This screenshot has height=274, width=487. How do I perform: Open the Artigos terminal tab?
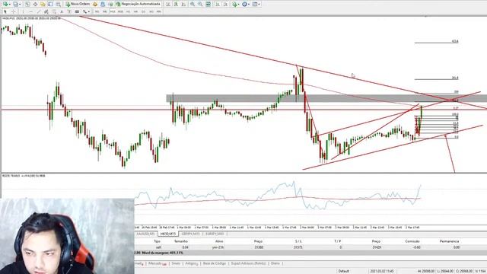point(191,263)
